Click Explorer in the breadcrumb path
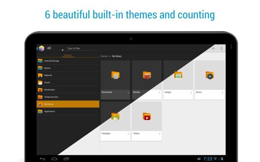This screenshot has height=162, width=260. point(104,56)
